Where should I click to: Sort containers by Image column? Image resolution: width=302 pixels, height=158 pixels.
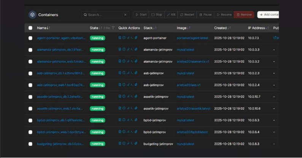tap(184, 28)
